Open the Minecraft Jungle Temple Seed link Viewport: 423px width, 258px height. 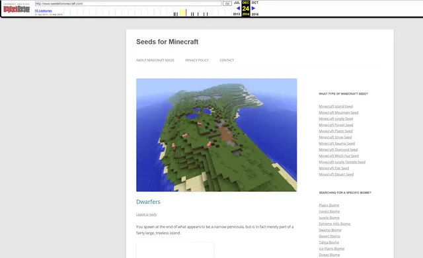[x=342, y=162]
